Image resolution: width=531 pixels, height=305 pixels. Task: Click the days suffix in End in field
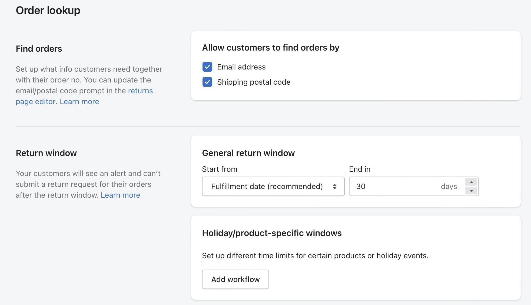pos(449,186)
